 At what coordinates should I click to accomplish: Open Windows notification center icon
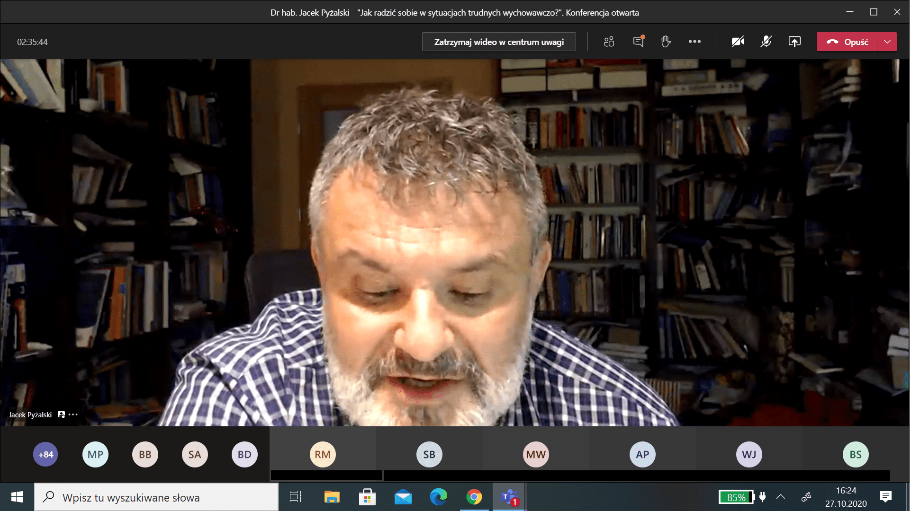[885, 497]
